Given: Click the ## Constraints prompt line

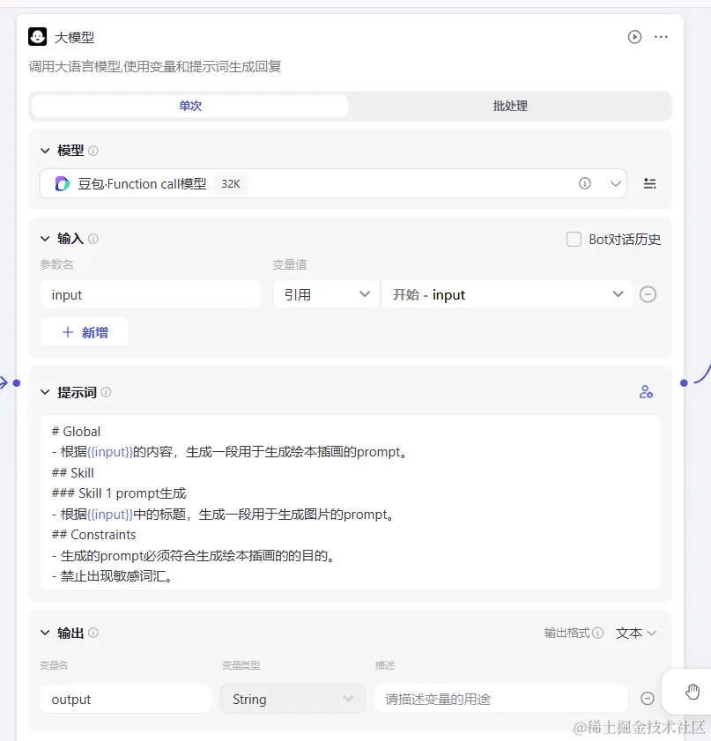Looking at the screenshot, I should tap(93, 535).
